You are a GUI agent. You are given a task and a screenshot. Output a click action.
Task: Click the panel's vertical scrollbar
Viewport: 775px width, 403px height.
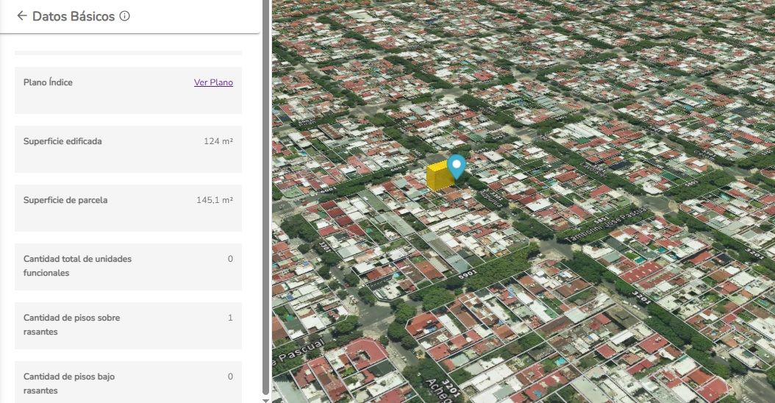[x=265, y=199]
